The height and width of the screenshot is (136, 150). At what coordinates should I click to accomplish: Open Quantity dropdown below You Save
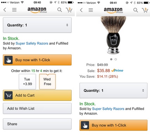point(113,90)
